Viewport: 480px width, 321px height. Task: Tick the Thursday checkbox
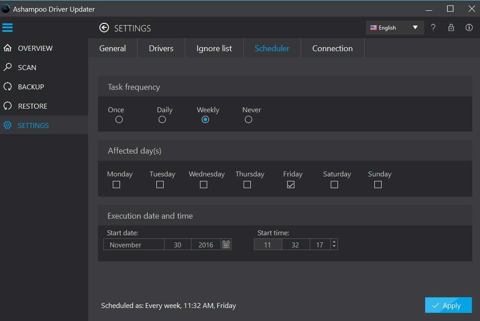[247, 185]
